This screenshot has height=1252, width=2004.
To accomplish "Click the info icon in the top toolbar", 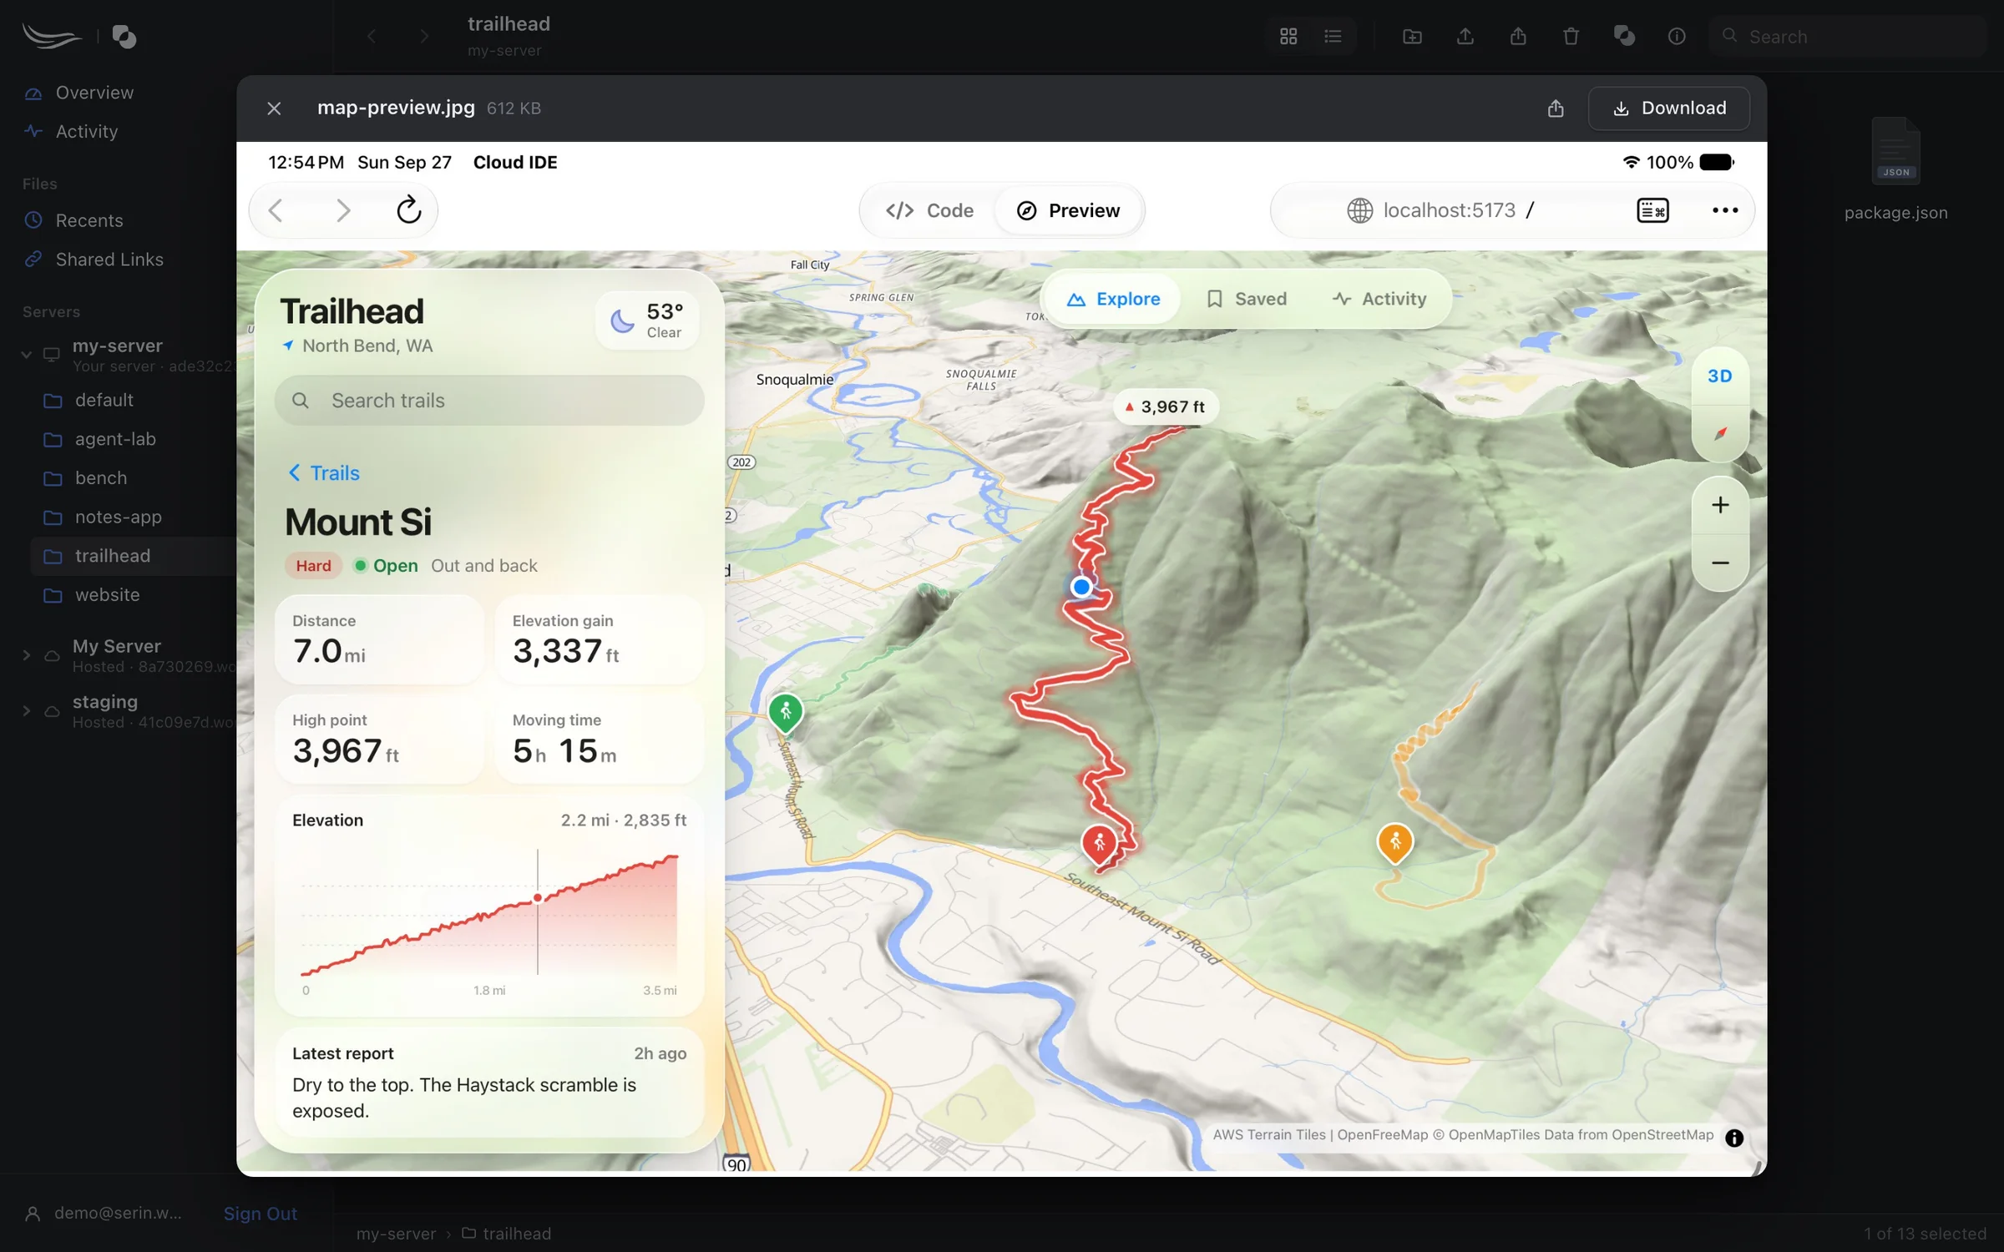I will click(1677, 37).
